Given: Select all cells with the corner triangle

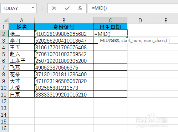Looking at the screenshot, I should click(x=5, y=20).
